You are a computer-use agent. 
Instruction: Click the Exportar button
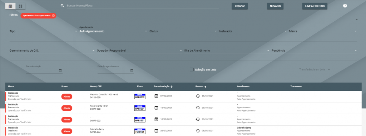click(x=240, y=6)
